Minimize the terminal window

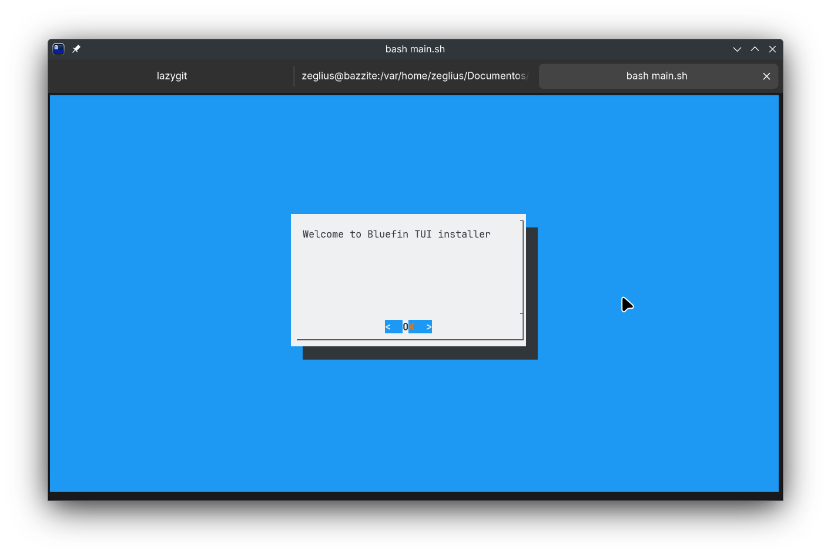coord(737,49)
